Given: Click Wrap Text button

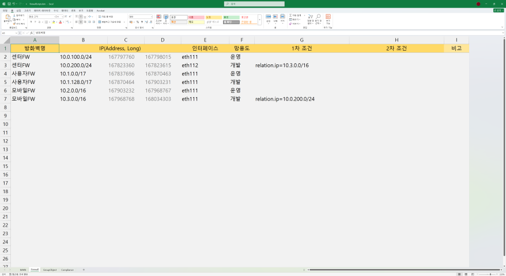Looking at the screenshot, I should [107, 17].
